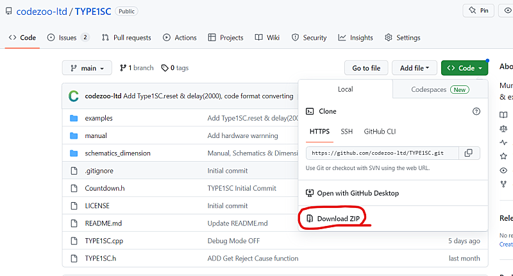513x276 pixels.
Task: Select the GitHub CLI clone method
Action: coord(380,132)
